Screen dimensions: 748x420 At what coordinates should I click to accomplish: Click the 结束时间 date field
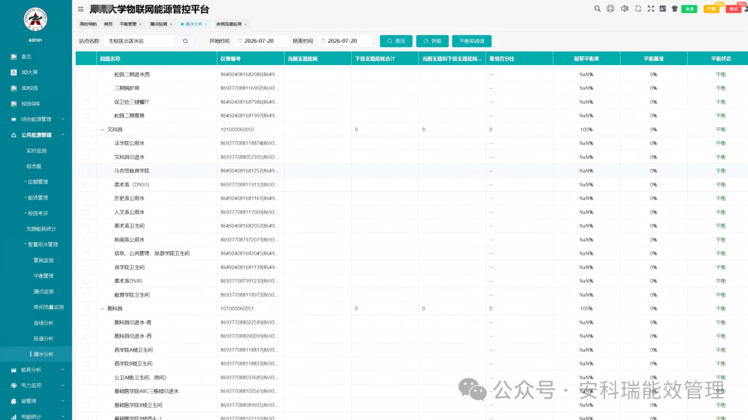(345, 41)
